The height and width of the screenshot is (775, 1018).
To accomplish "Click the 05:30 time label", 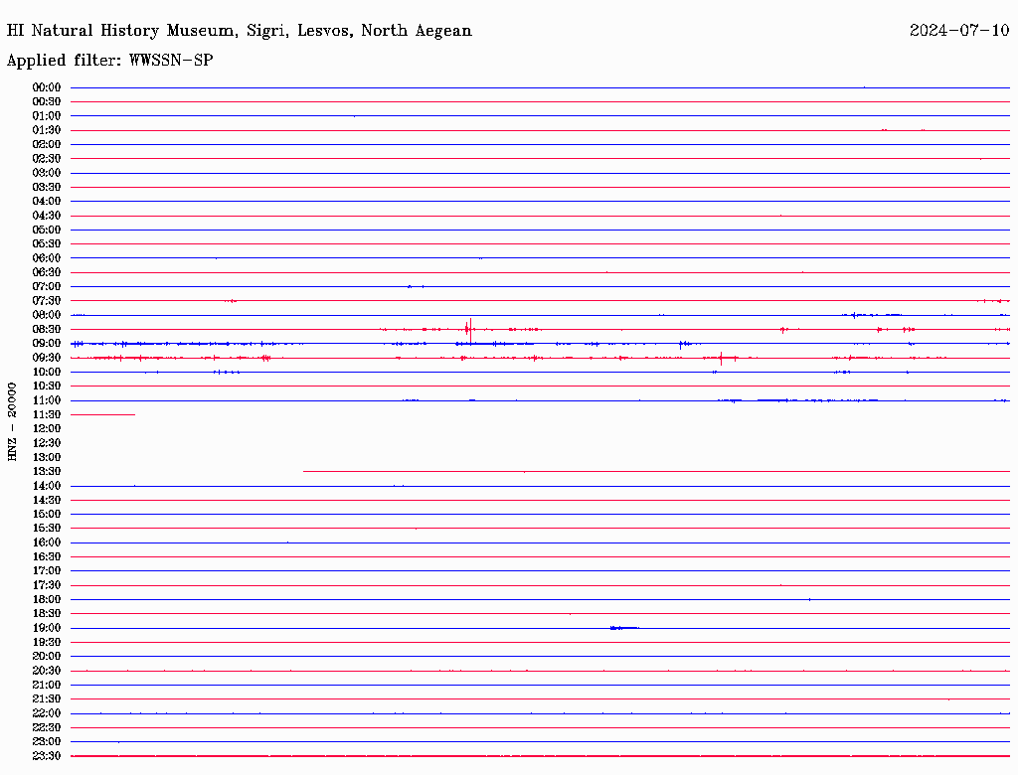I will point(47,244).
